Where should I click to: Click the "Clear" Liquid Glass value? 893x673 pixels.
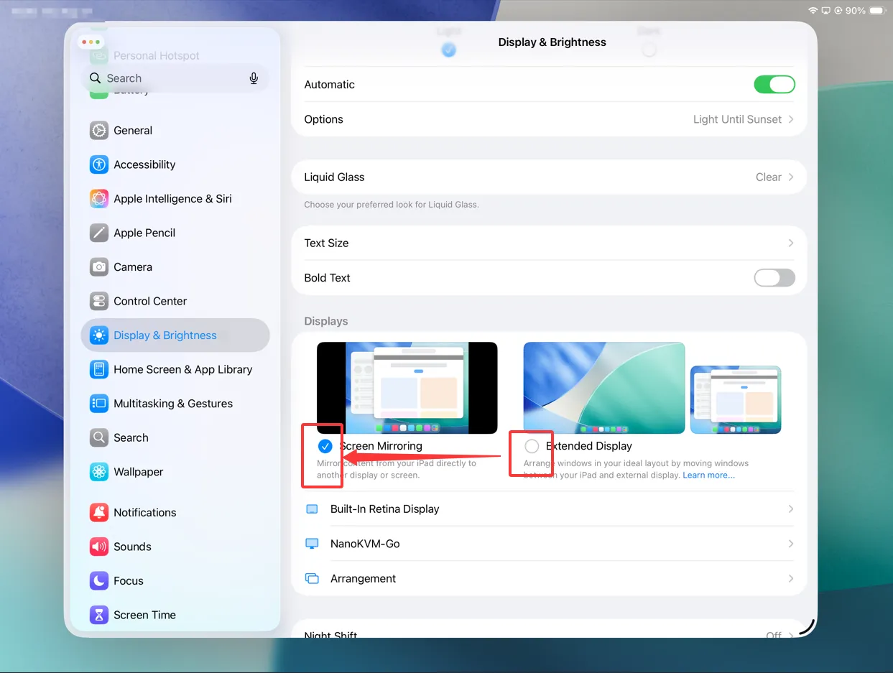[x=768, y=177]
